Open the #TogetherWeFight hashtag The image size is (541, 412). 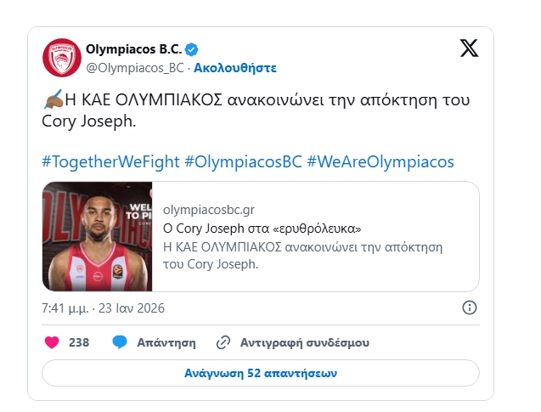110,161
